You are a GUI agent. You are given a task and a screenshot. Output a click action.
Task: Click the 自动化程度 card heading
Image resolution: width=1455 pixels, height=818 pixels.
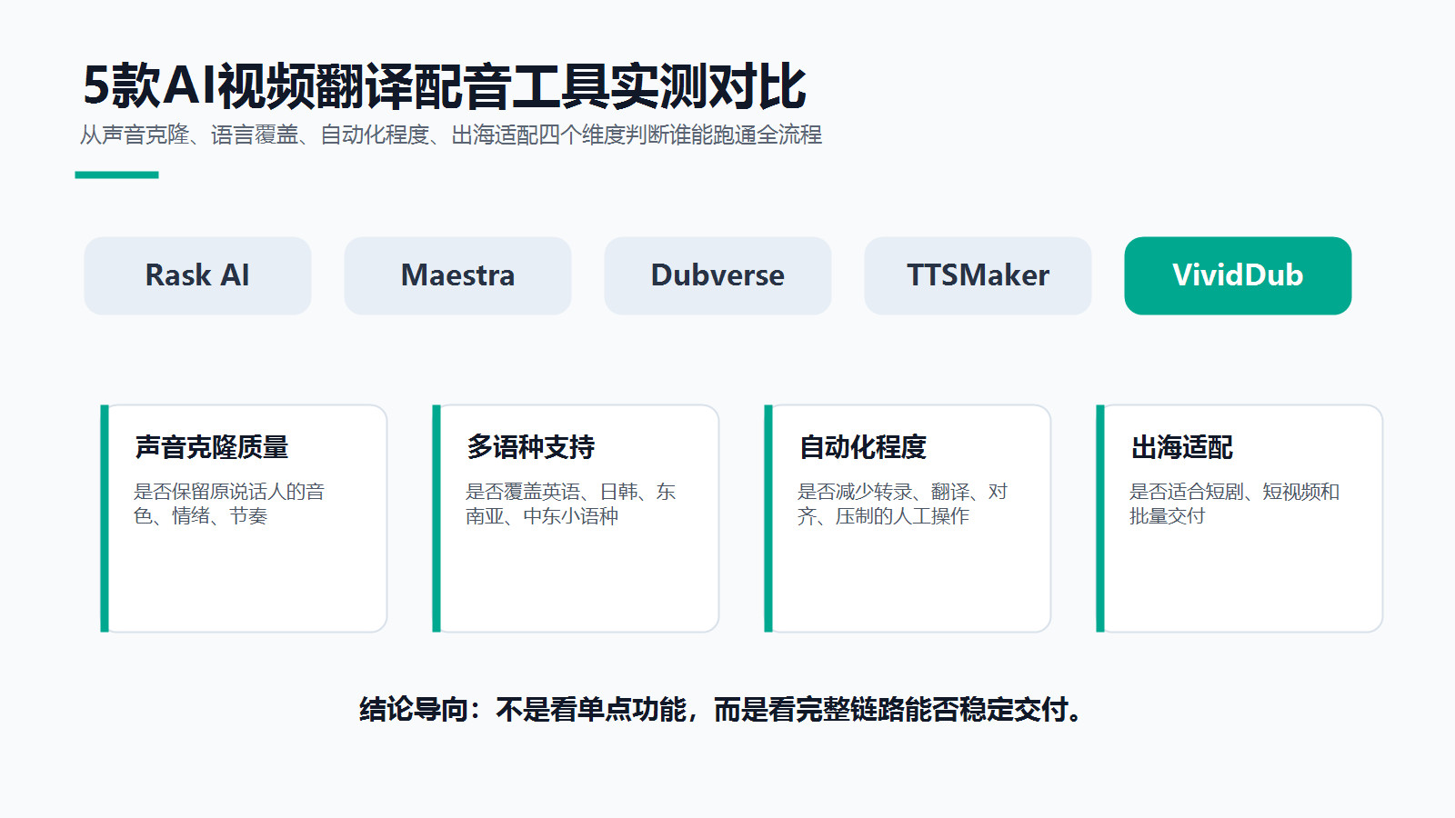tap(862, 447)
